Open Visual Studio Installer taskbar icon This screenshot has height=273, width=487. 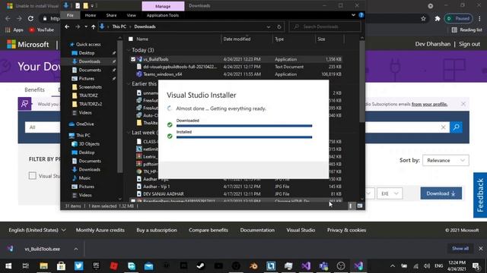point(358,266)
